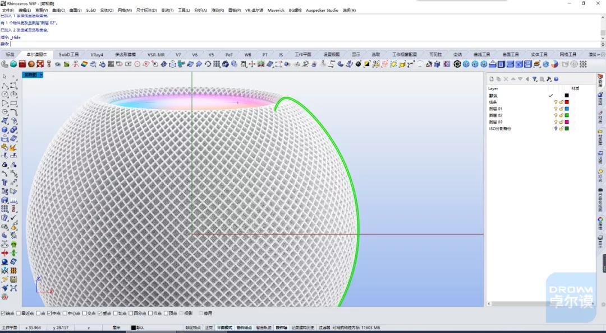Image resolution: width=606 pixels, height=333 pixels.
Task: Click the command history vertical scrollbar
Action: pyautogui.click(x=603, y=27)
